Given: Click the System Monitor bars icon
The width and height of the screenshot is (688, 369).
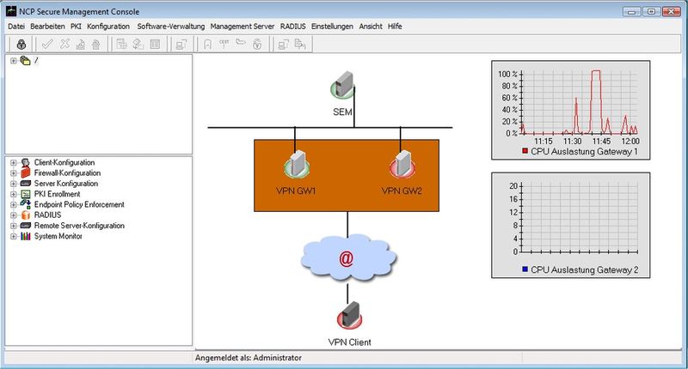Looking at the screenshot, I should (26, 236).
